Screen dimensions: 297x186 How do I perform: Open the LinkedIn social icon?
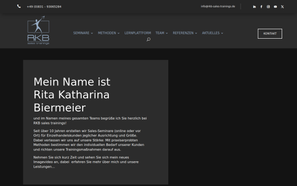[x=254, y=6]
